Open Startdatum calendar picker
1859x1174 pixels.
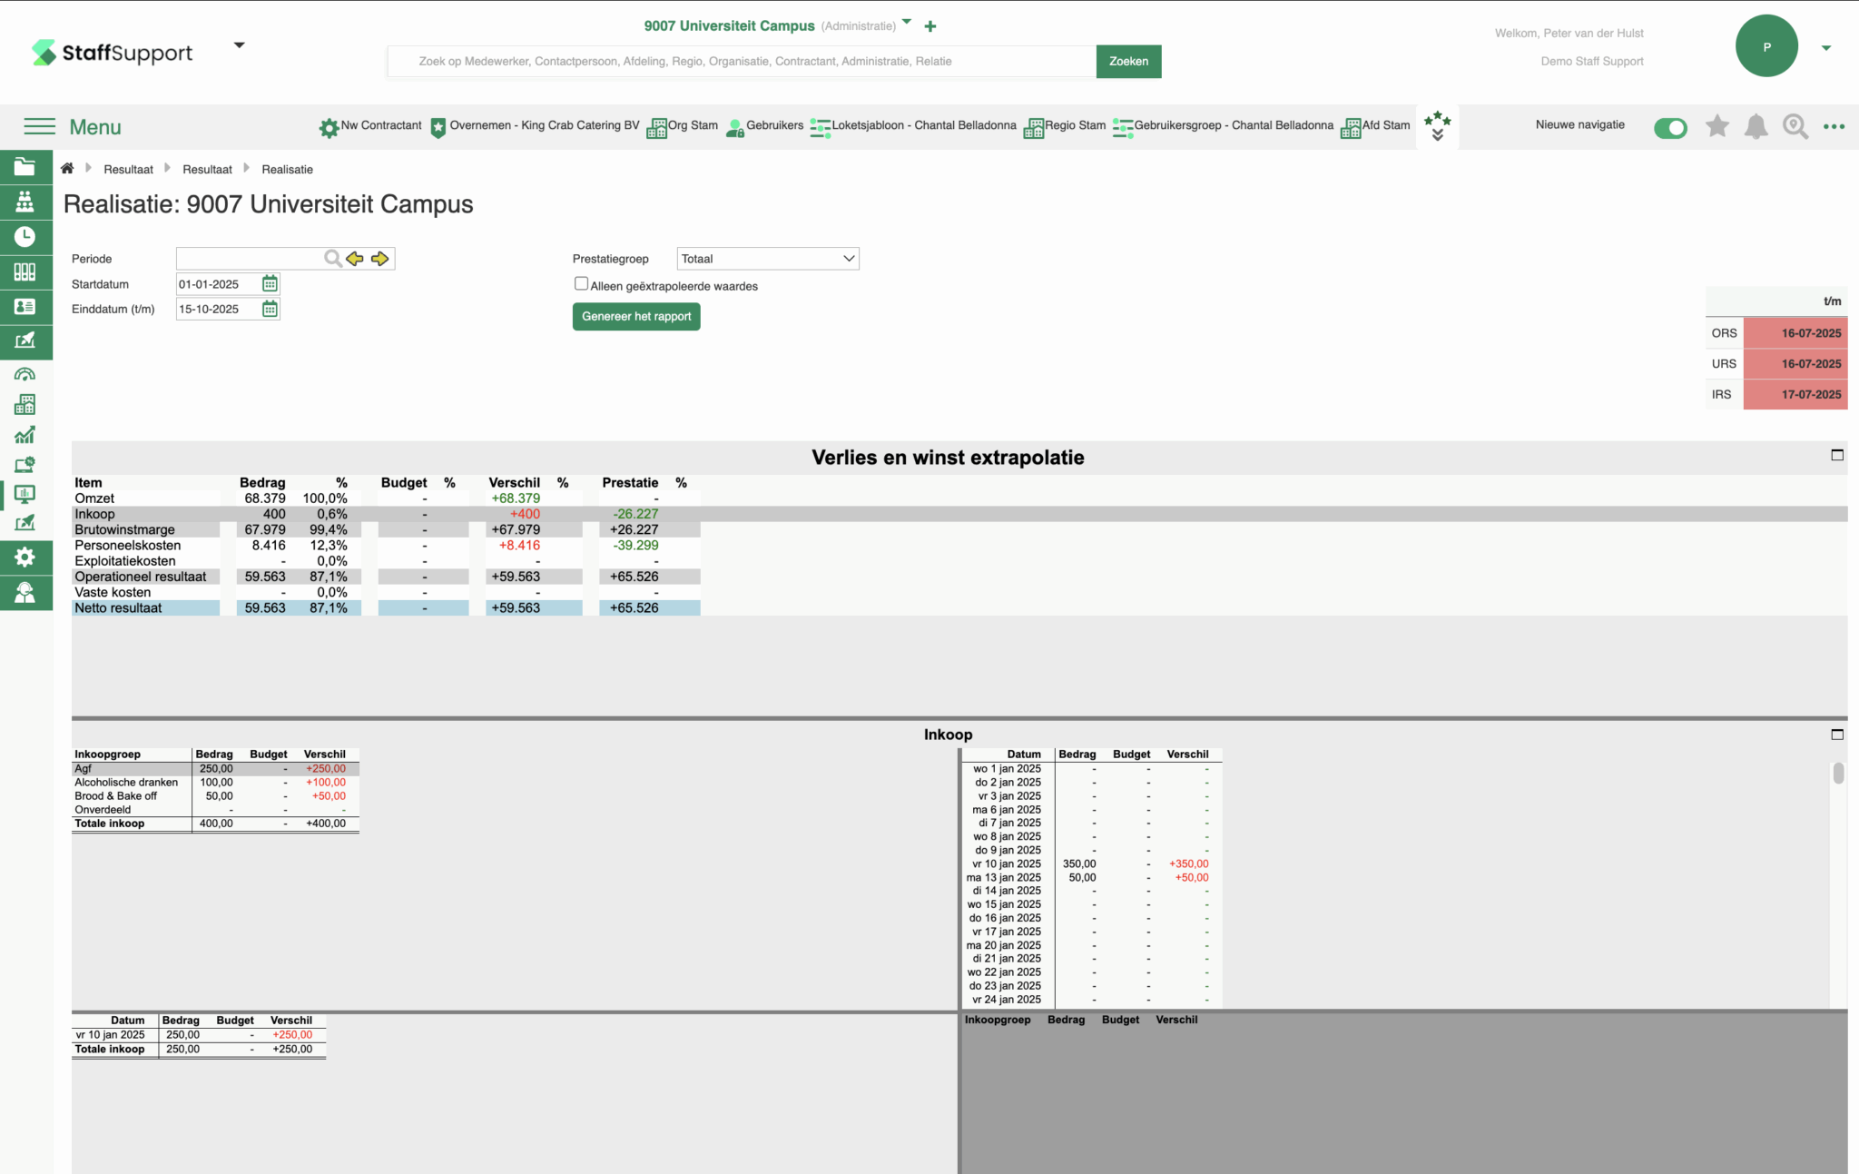(270, 284)
